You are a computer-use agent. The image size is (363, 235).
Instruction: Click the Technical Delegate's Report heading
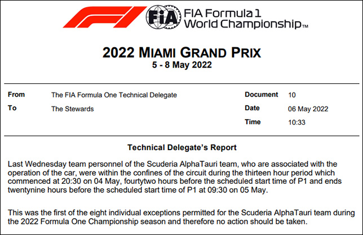pos(182,147)
